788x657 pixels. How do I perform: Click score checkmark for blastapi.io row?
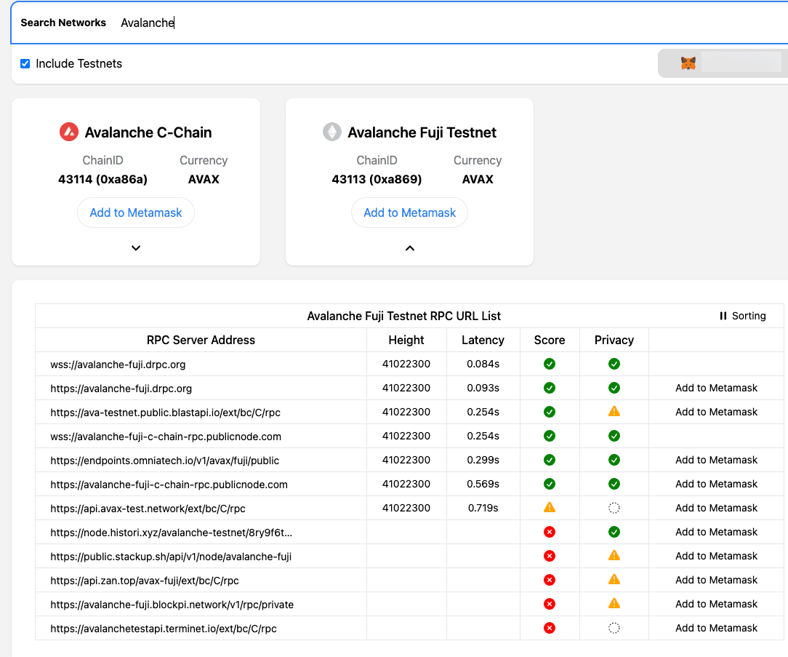550,412
